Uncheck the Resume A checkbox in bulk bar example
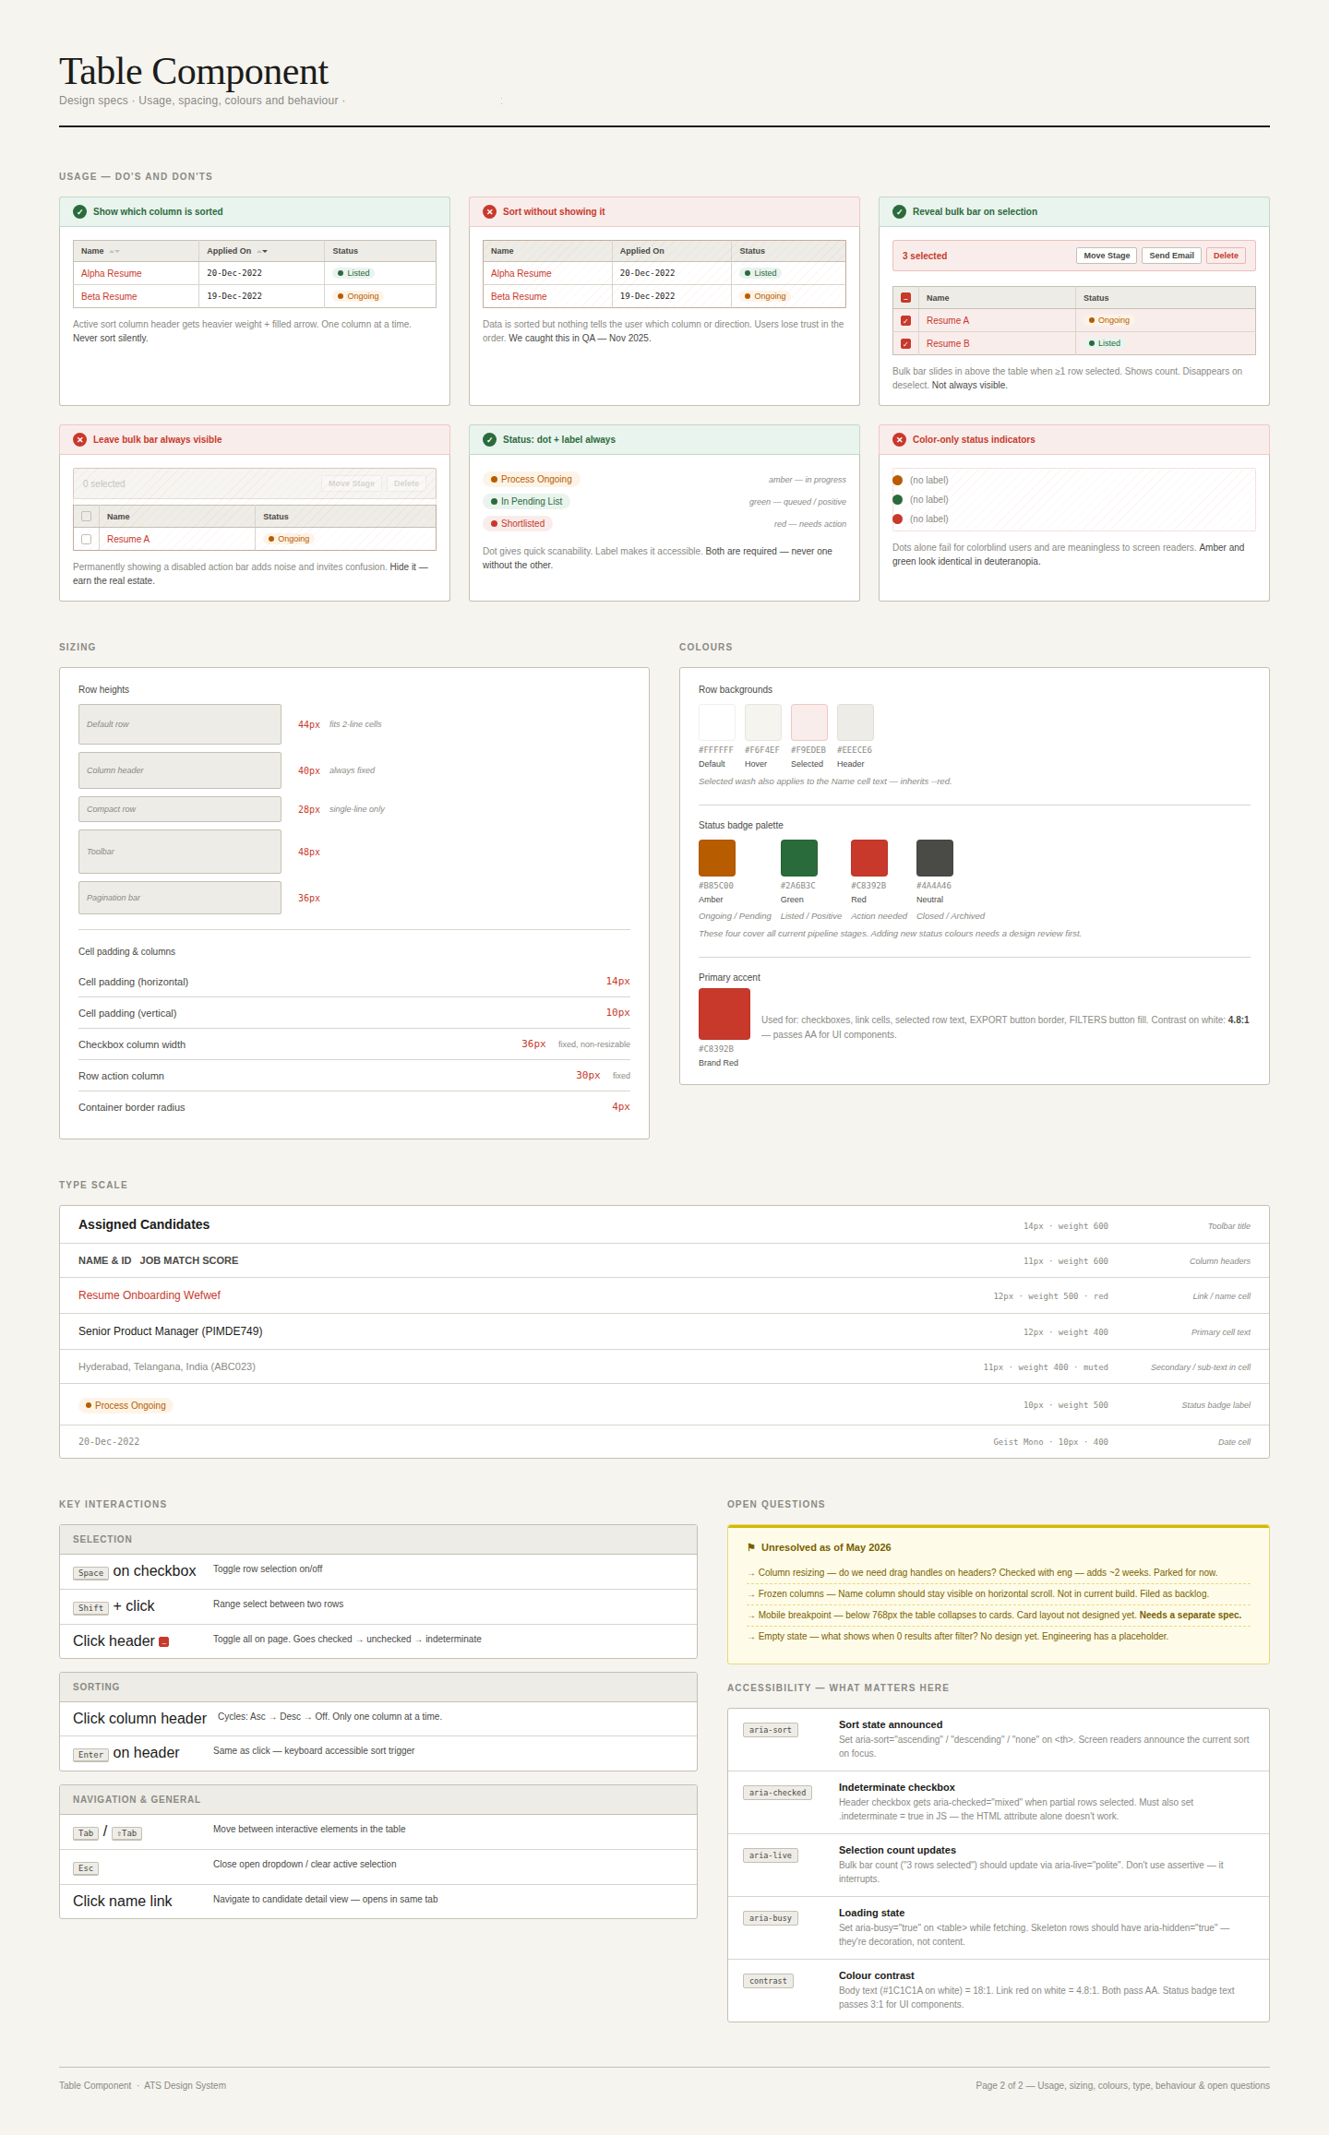 905,321
